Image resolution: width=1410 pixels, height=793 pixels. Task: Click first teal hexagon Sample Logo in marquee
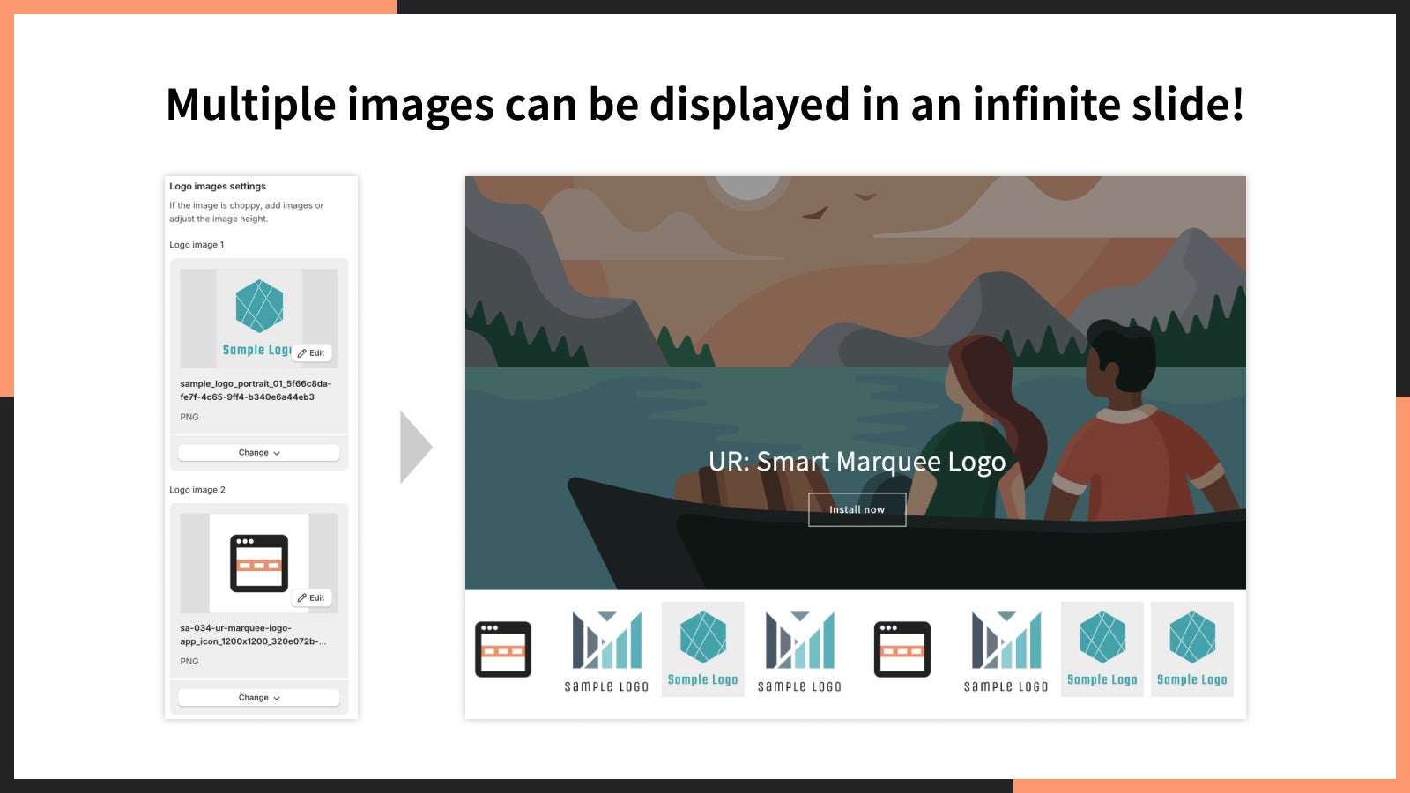coord(702,649)
